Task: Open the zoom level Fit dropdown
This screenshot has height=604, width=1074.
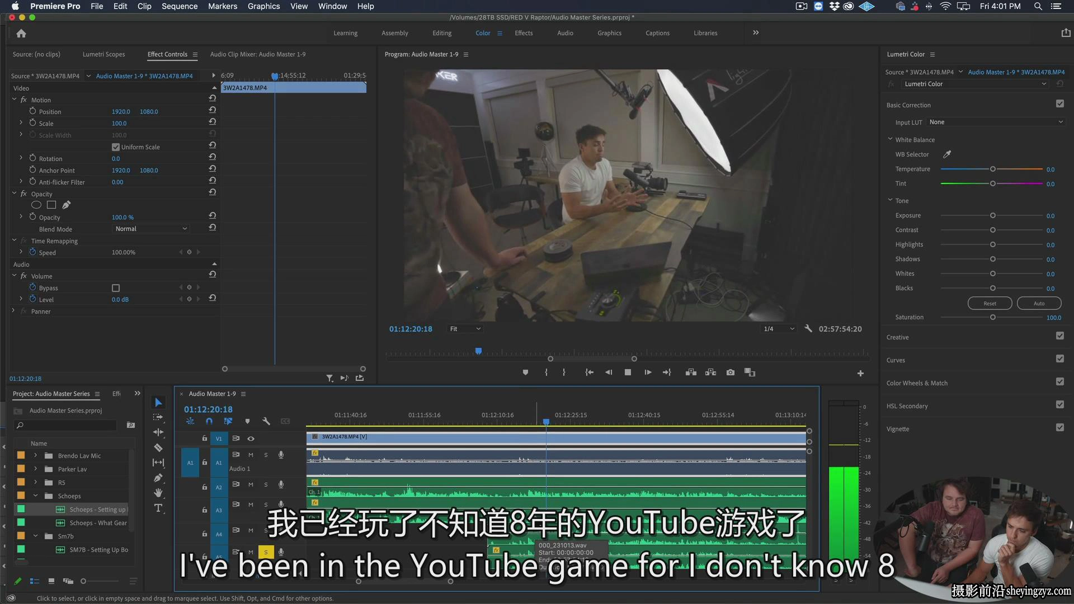Action: 465,329
